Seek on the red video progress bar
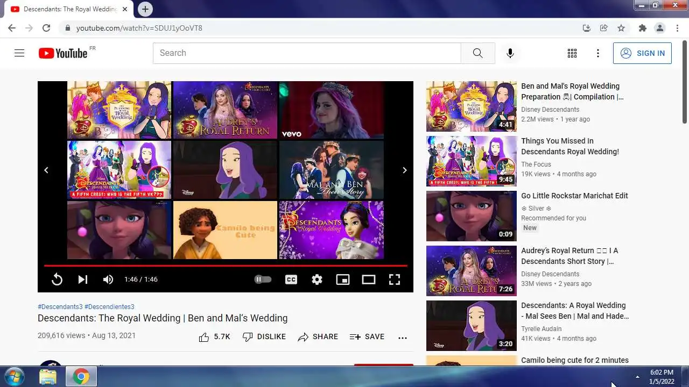Viewport: 689px width, 387px height. click(226, 266)
